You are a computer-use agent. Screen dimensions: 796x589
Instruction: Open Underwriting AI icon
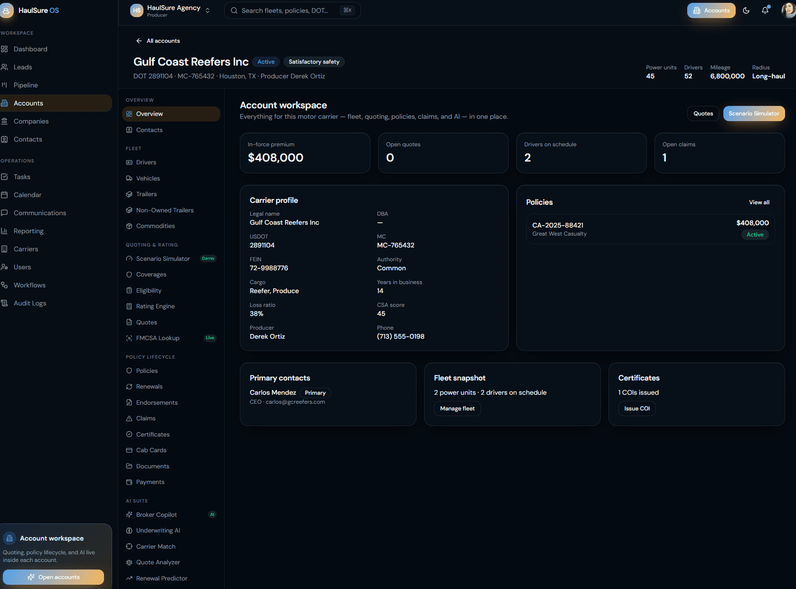pos(129,531)
